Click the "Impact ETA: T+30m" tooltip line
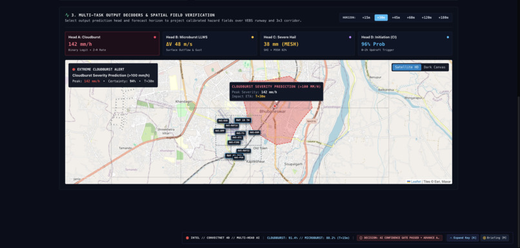This screenshot has width=520, height=248. pos(249,97)
